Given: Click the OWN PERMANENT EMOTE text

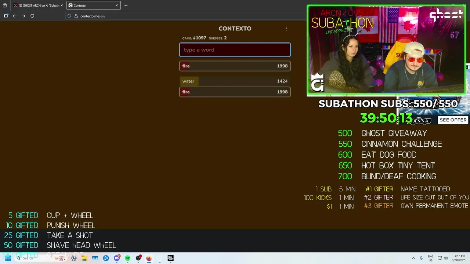Looking at the screenshot, I should click(x=434, y=206).
